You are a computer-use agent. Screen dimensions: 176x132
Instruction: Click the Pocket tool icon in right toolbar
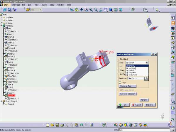point(173,23)
